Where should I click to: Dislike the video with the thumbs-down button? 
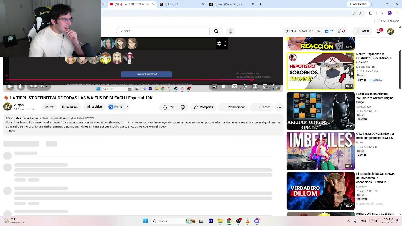pyautogui.click(x=183, y=107)
